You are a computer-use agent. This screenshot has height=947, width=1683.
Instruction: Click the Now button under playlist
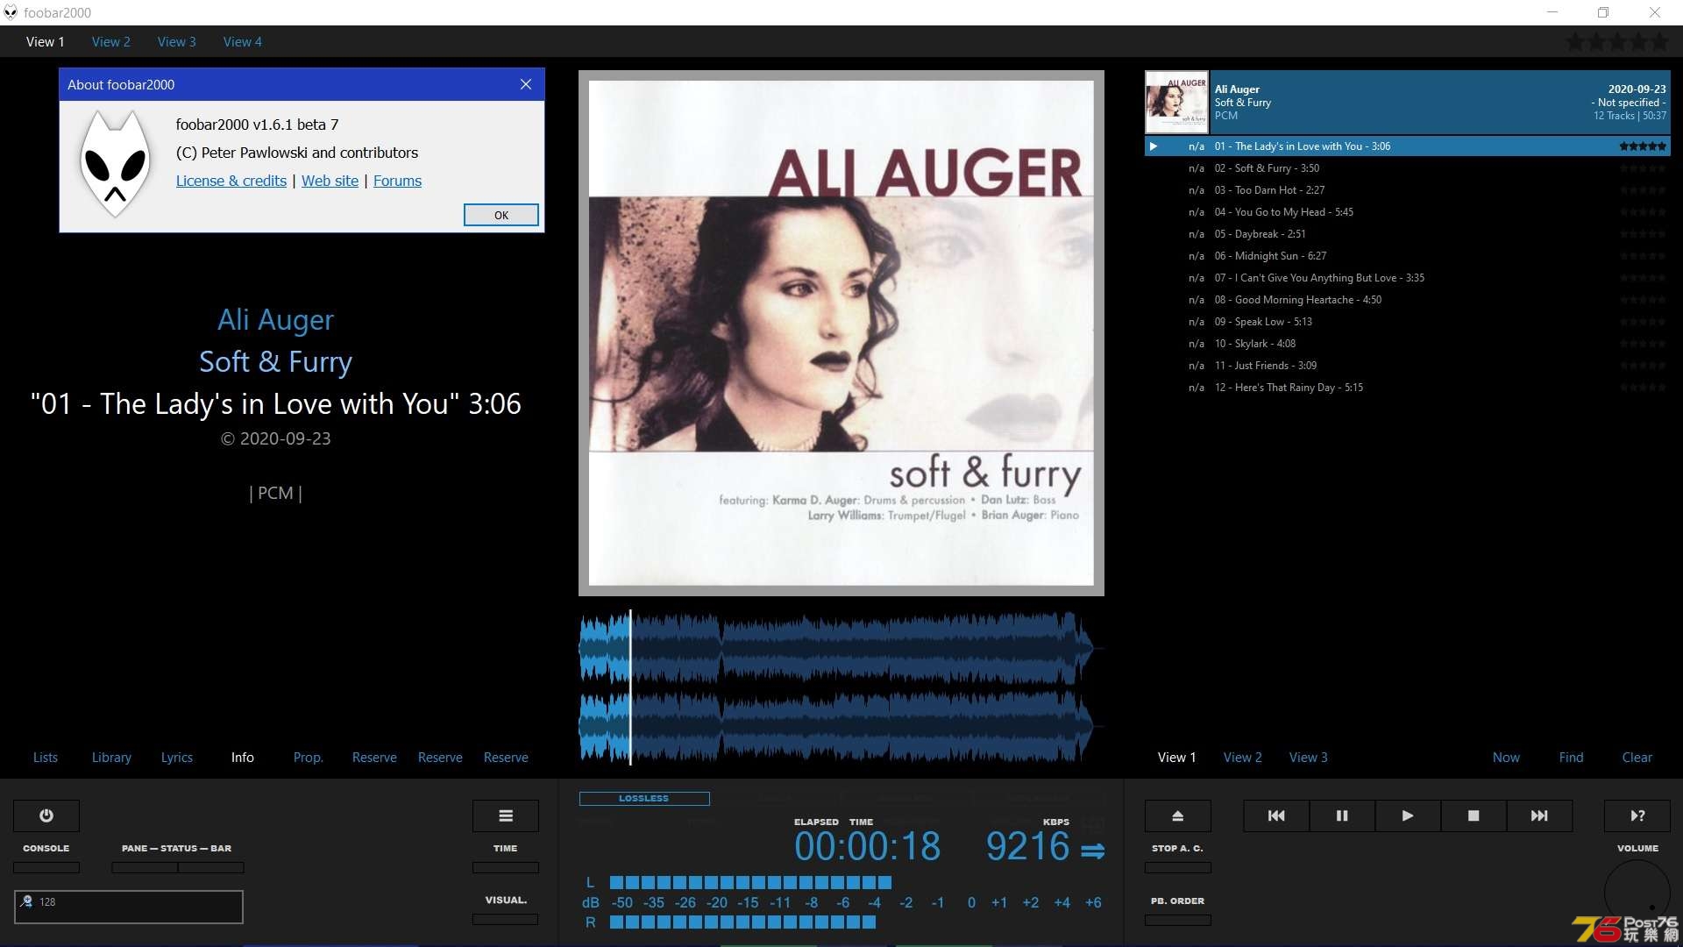point(1507,758)
